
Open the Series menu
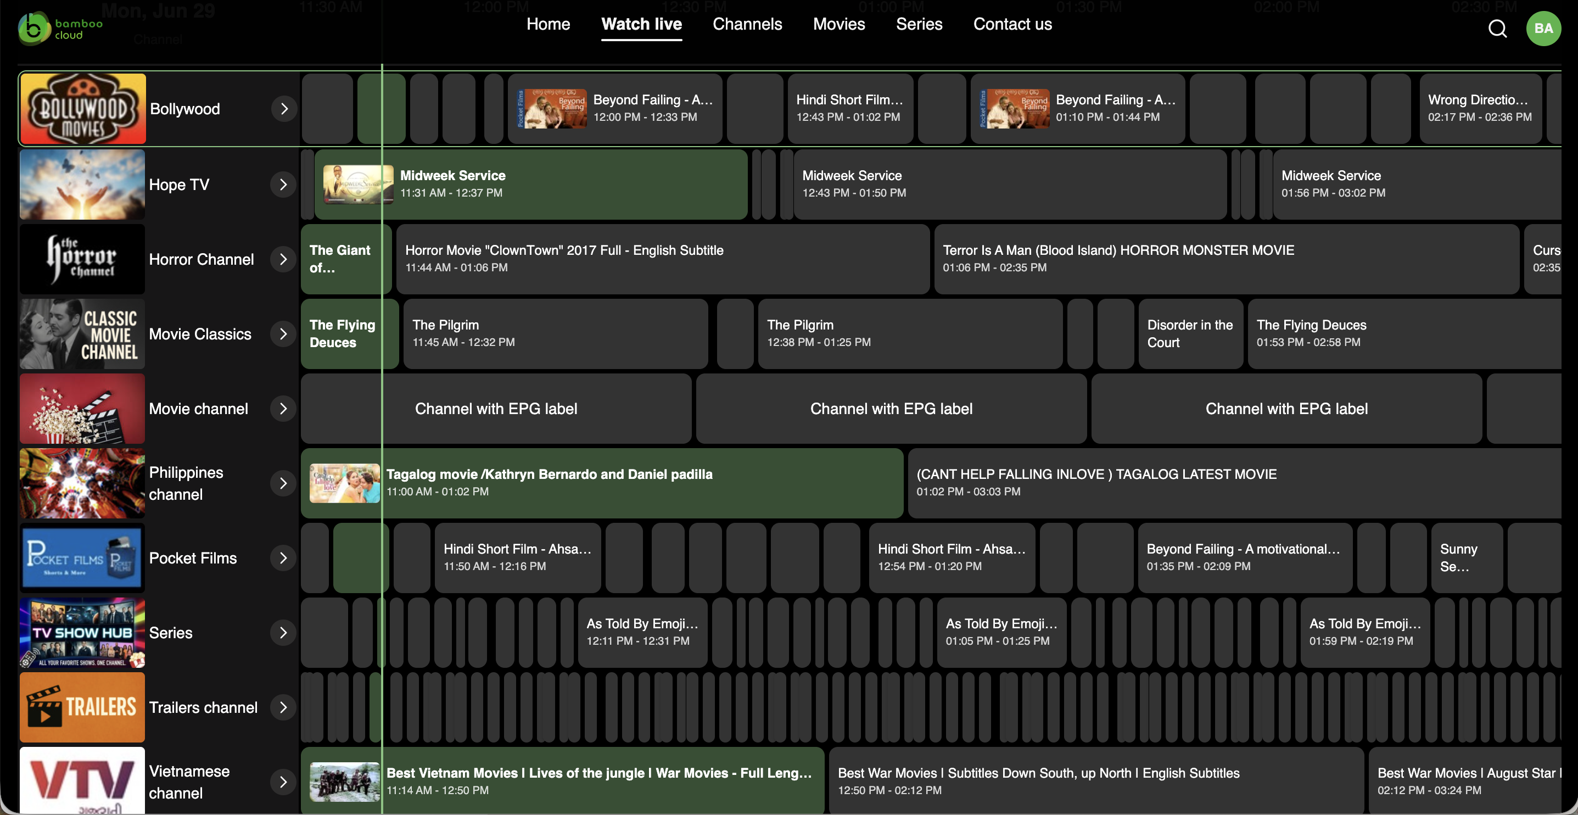[919, 25]
